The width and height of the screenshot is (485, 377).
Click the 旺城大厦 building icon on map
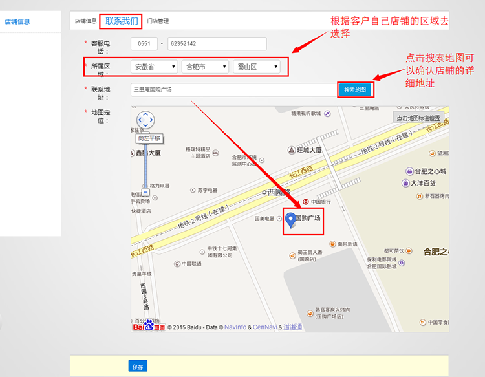(x=290, y=150)
